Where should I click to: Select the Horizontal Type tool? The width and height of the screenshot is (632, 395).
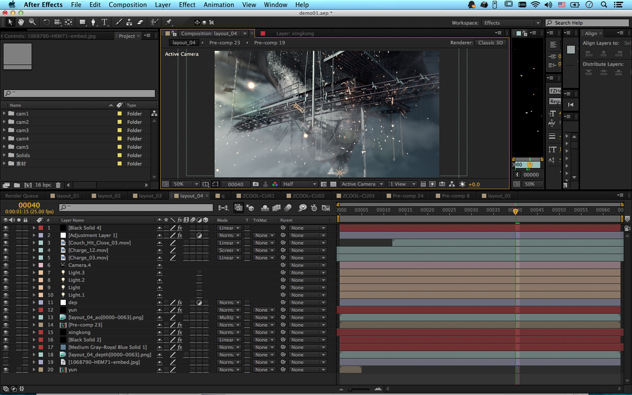(x=104, y=22)
